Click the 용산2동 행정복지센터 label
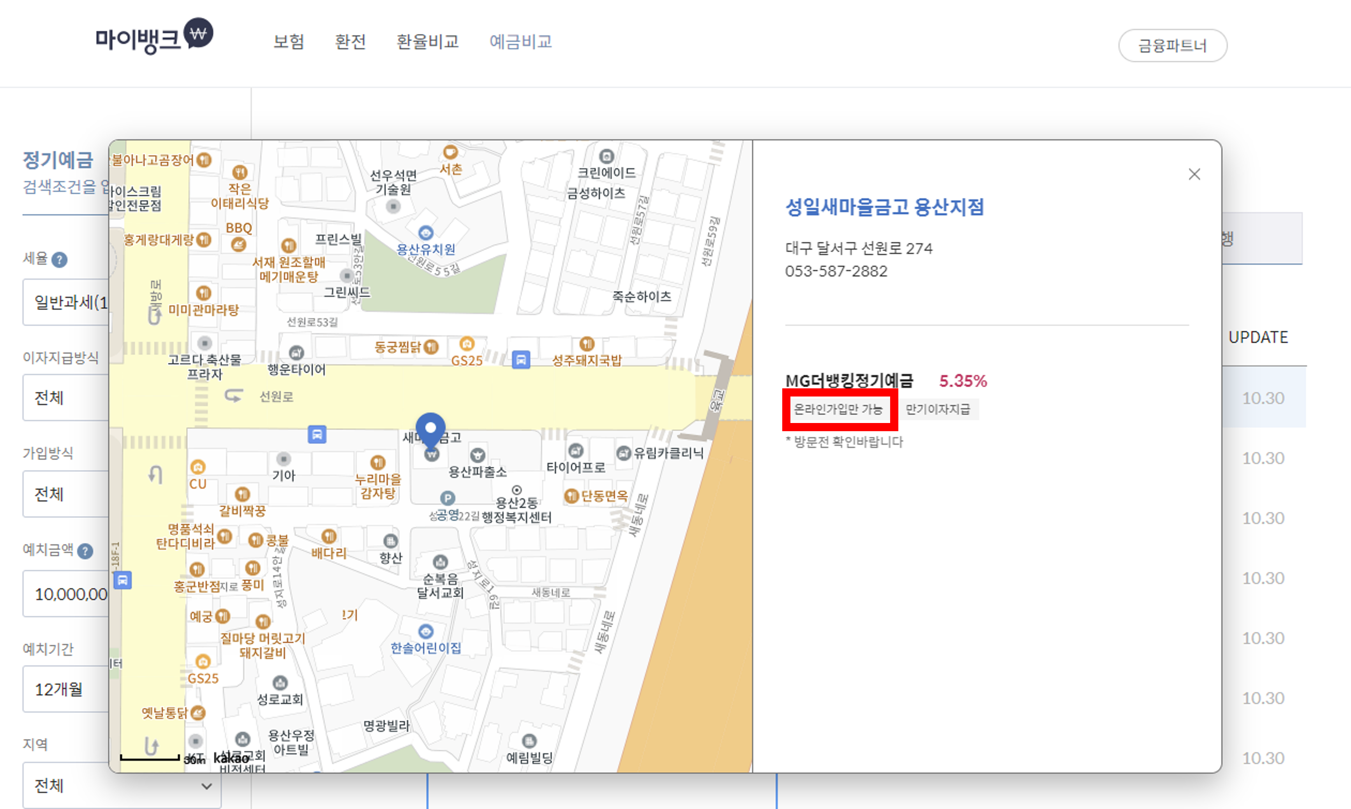The height and width of the screenshot is (809, 1351). pyautogui.click(x=516, y=510)
